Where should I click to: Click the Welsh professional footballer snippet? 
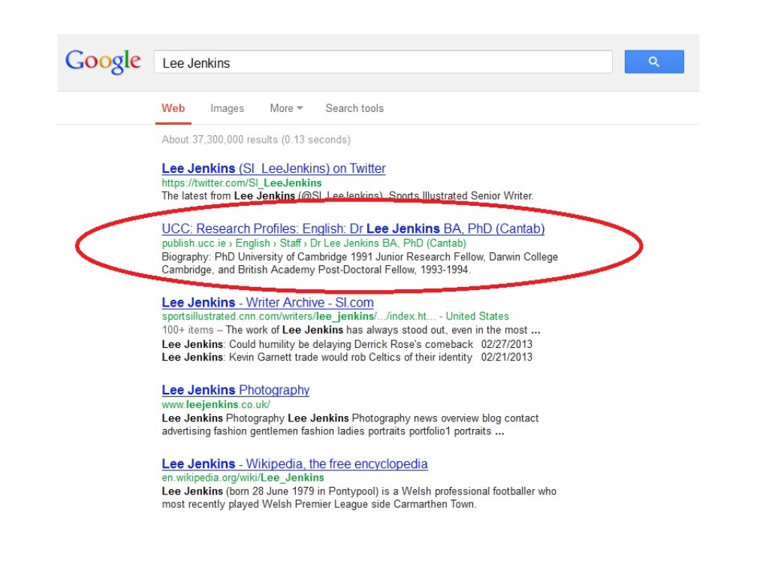pyautogui.click(x=359, y=498)
